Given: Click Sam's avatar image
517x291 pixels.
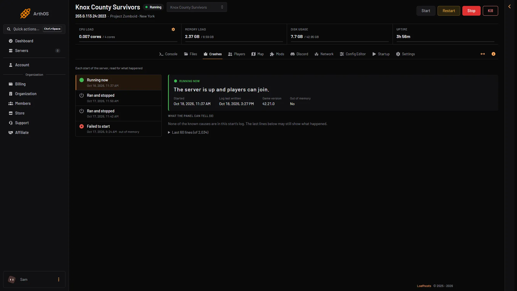Looking at the screenshot, I should (x=12, y=279).
